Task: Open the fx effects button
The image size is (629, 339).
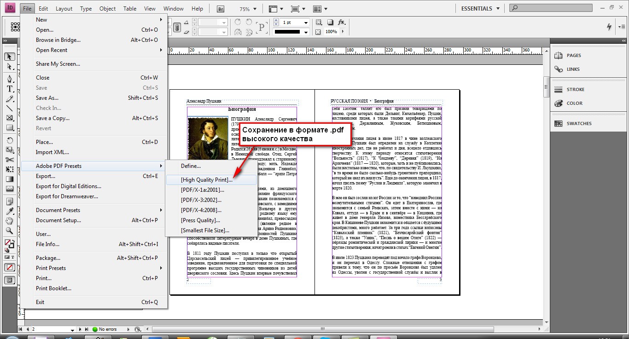Action: [x=342, y=23]
